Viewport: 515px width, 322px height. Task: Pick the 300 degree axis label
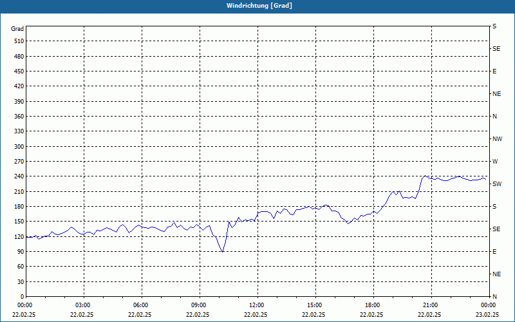[x=19, y=146]
